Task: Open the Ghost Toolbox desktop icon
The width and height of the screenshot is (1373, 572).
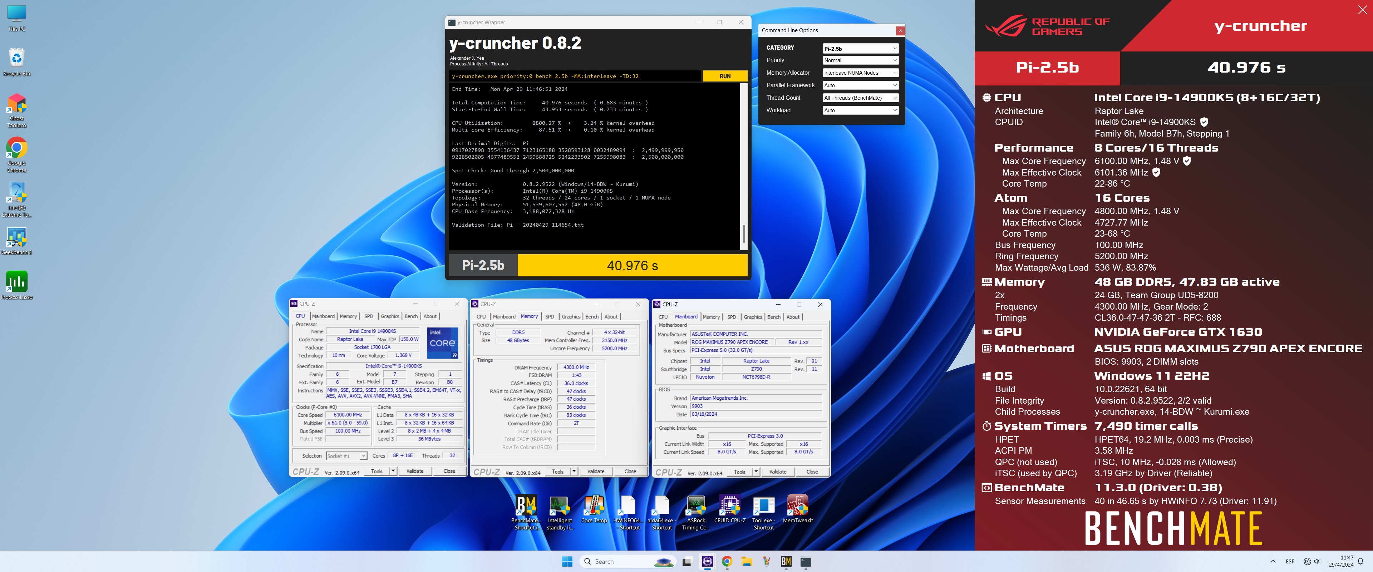Action: 16,111
